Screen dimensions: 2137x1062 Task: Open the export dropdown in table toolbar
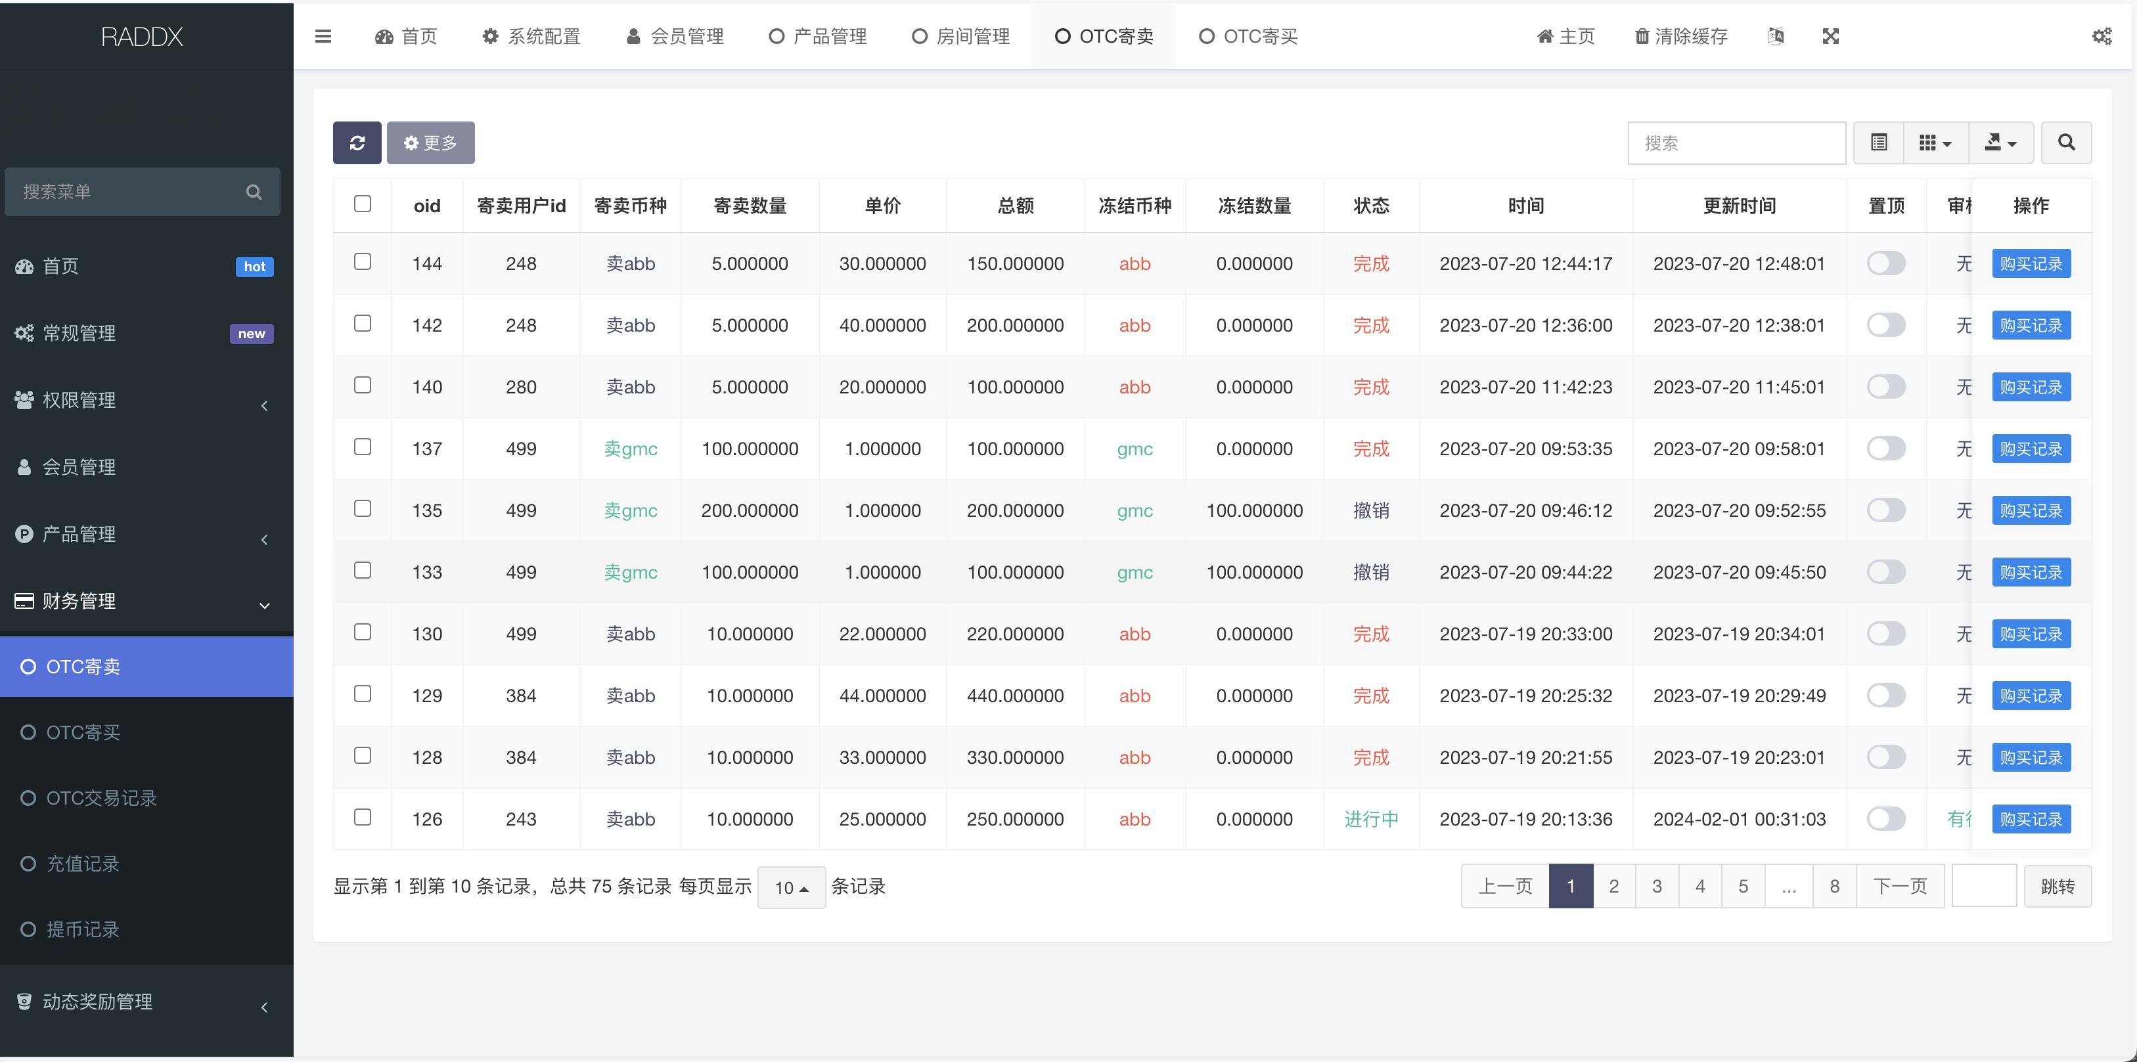(2000, 142)
